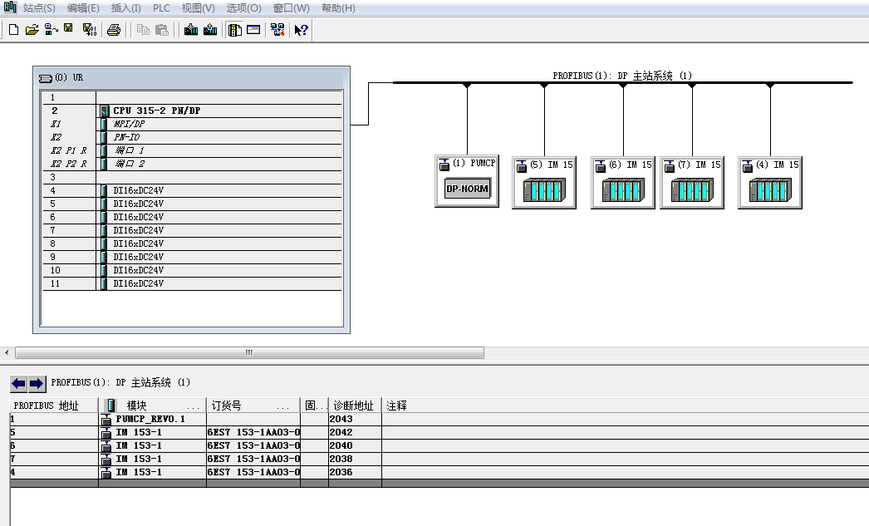Click the CPU 315-2 PN/DP module icon

click(104, 111)
